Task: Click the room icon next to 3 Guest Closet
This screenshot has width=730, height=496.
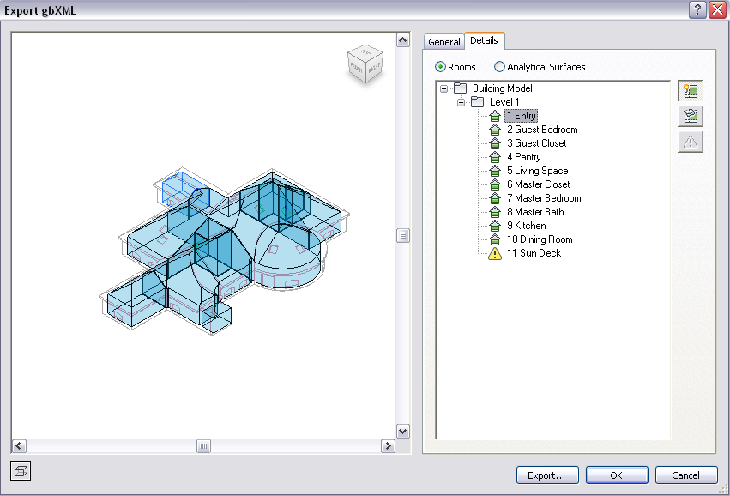Action: [495, 143]
